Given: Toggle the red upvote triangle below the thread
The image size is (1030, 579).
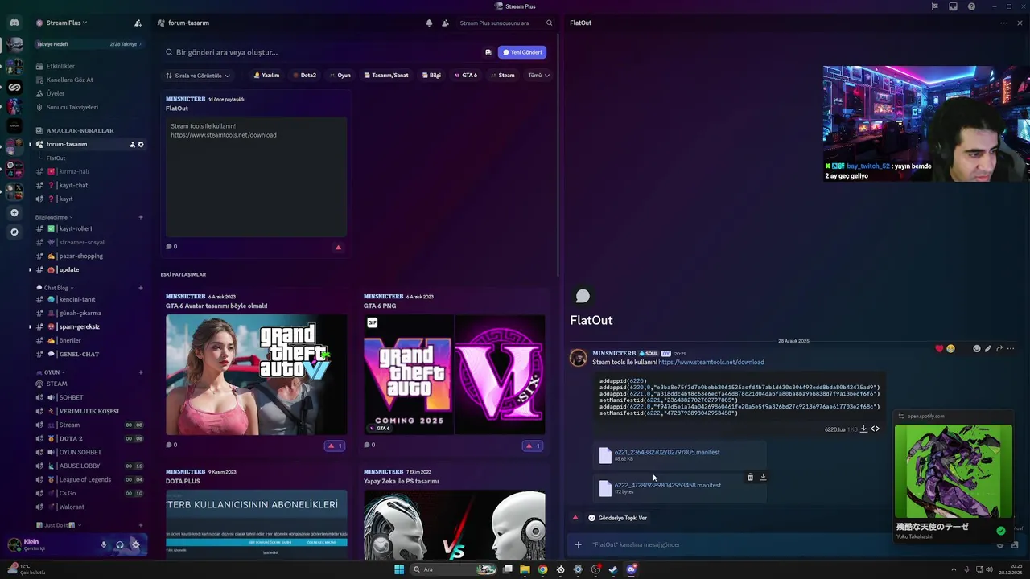Looking at the screenshot, I should 575,518.
